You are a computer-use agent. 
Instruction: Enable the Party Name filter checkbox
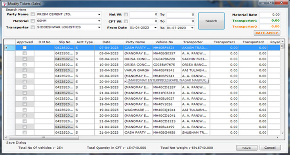click(33, 14)
